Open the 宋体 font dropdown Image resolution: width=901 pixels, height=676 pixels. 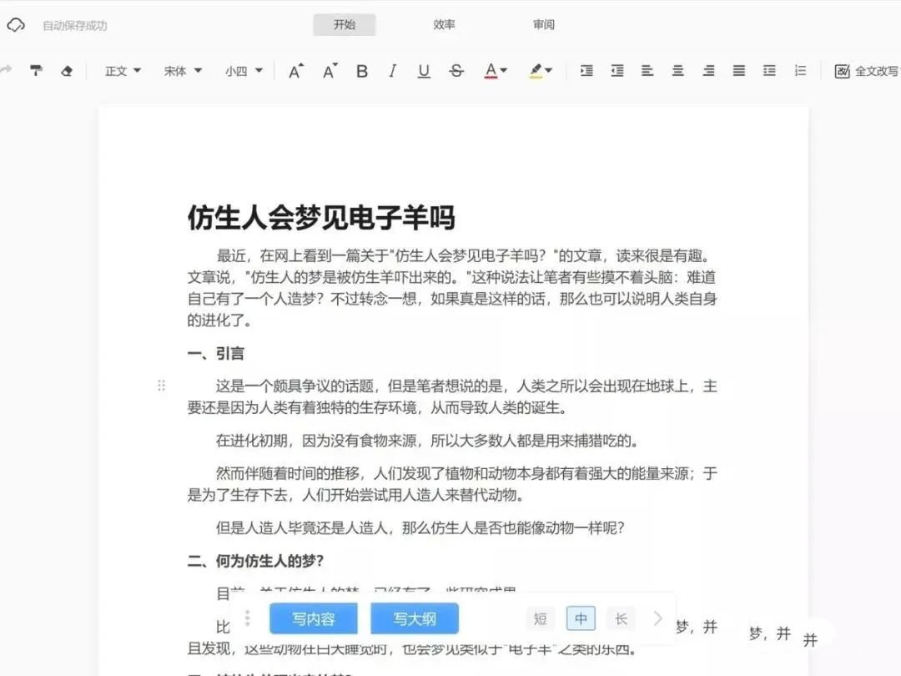point(183,71)
